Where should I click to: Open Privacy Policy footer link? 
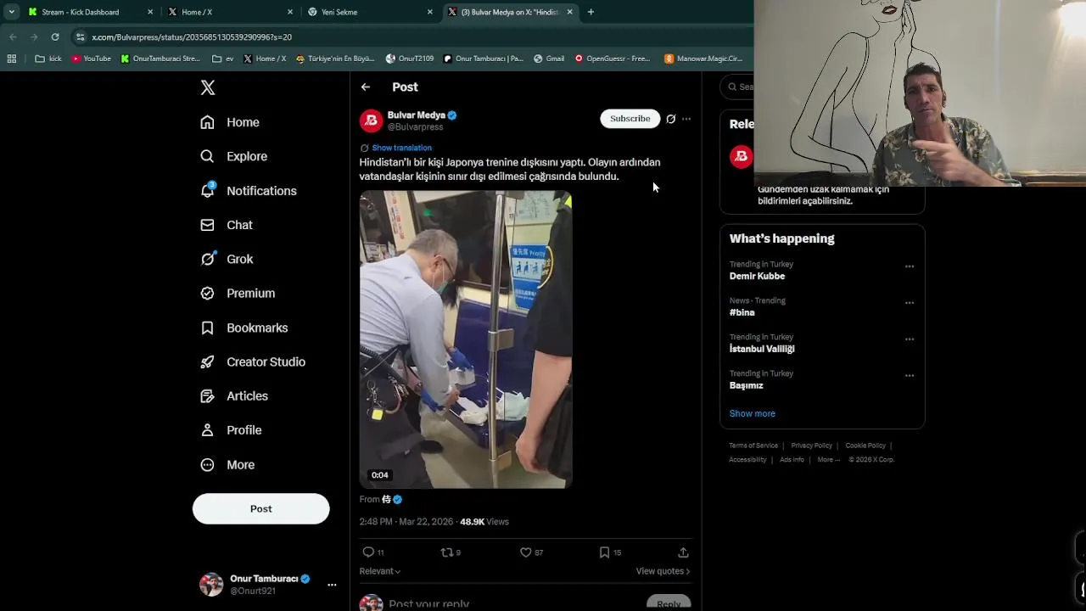point(811,446)
